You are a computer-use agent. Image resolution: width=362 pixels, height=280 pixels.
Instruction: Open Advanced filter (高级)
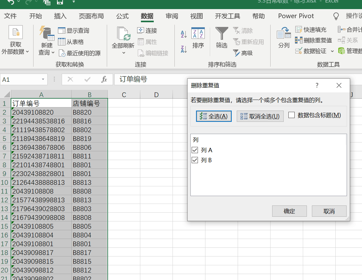(x=243, y=53)
